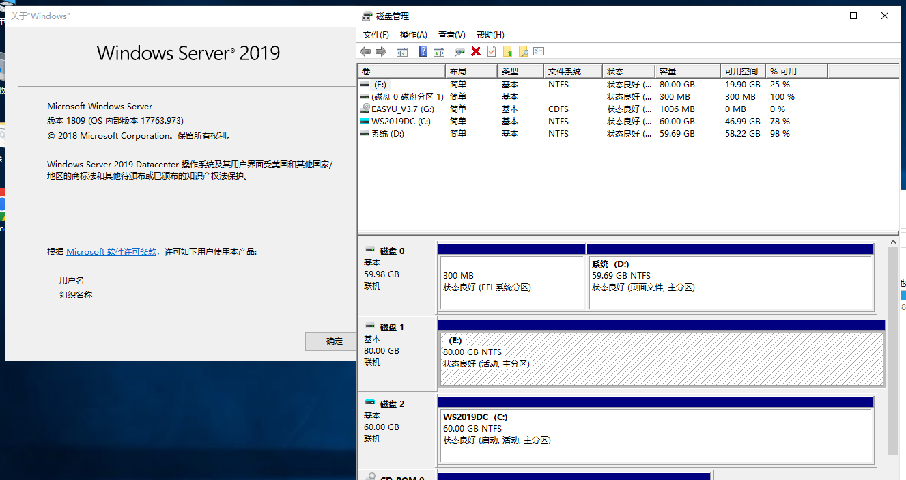906x480 pixels.
Task: Click the drive icon for 磁盘 0 磁盘分区 1
Action: point(365,97)
